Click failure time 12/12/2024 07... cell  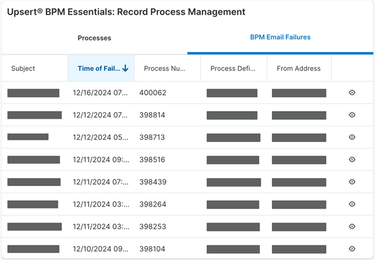101,115
